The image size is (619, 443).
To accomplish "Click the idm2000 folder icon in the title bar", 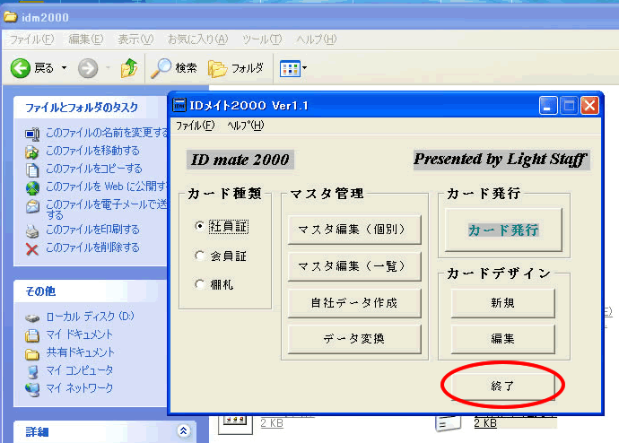I will (x=10, y=17).
